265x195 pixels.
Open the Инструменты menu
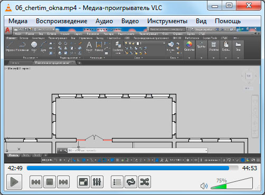click(x=167, y=21)
